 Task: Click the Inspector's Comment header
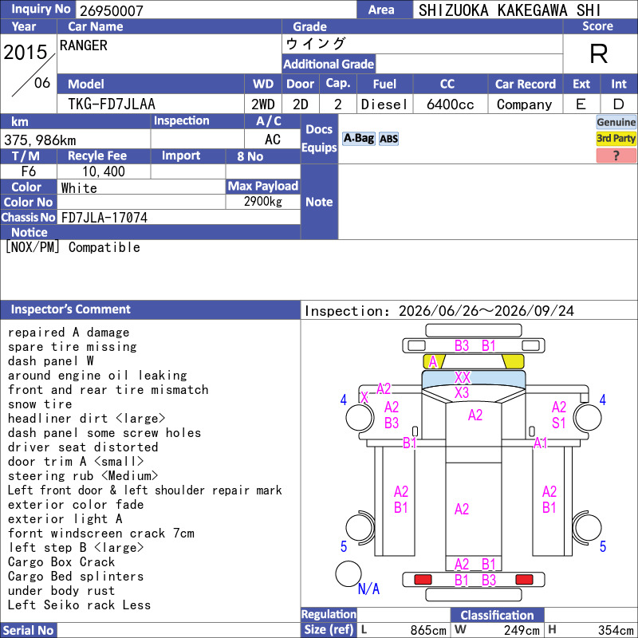pyautogui.click(x=150, y=309)
